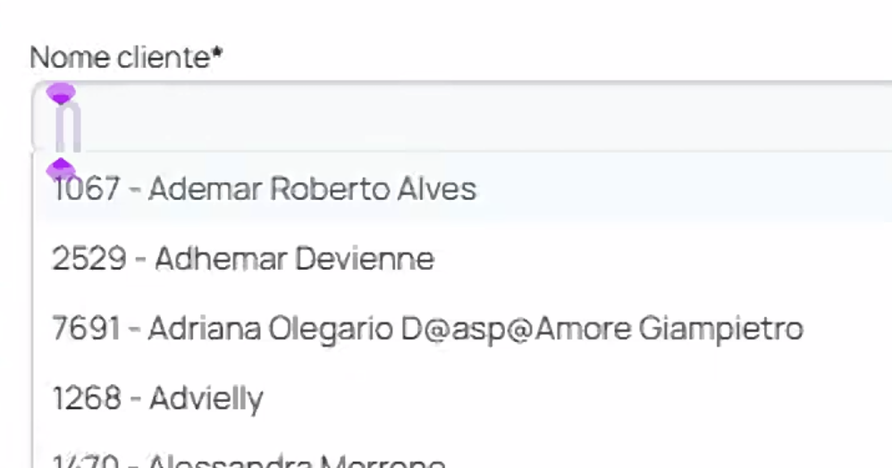The height and width of the screenshot is (468, 892).
Task: Click the Nome cliente* field label
Action: 126,58
